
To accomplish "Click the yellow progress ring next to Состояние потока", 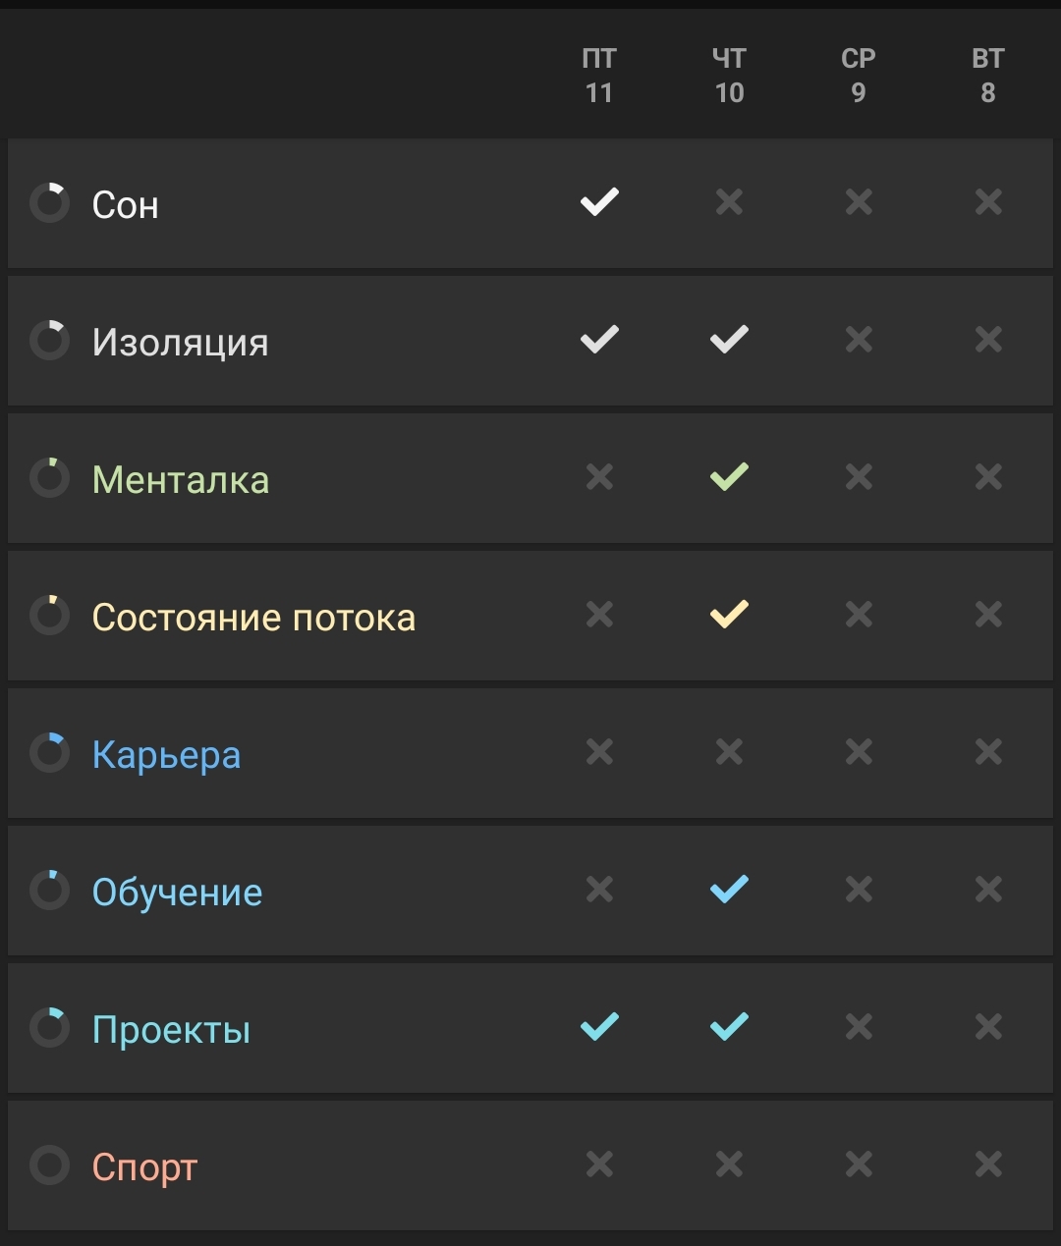I will click(49, 616).
